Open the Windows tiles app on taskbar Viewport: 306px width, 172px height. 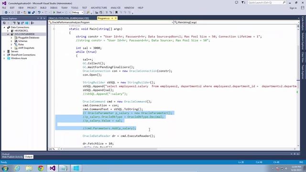point(76,168)
